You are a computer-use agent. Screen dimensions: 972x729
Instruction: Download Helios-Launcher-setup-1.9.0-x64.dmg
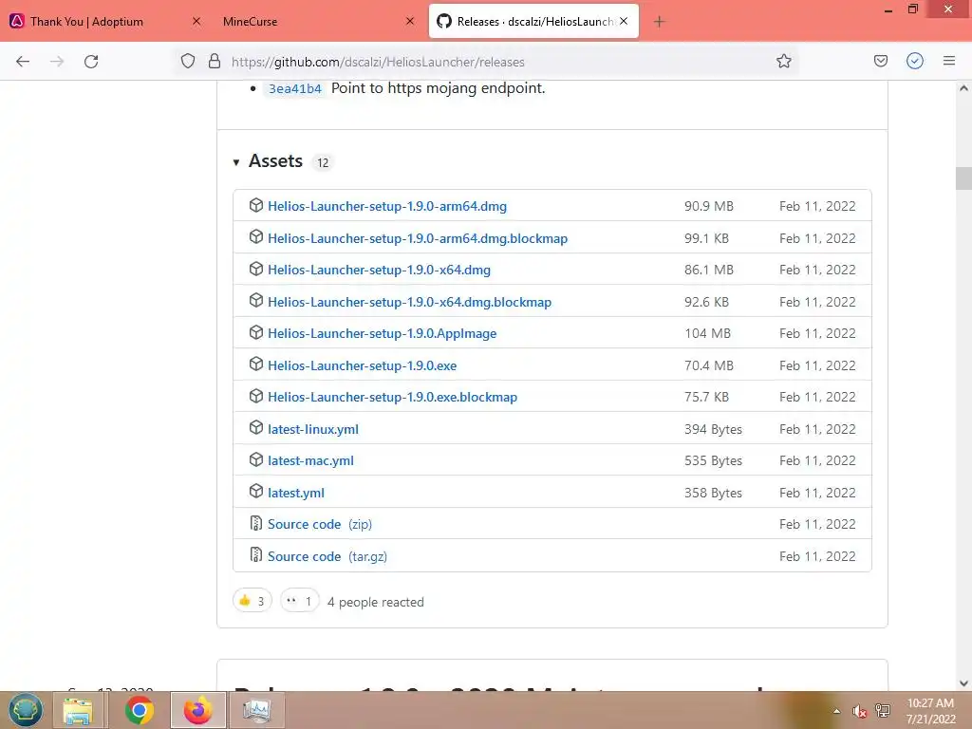coord(379,271)
